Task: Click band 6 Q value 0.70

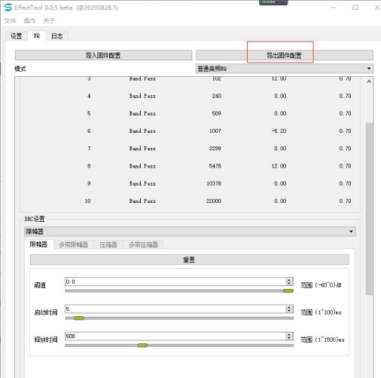Action: point(345,131)
